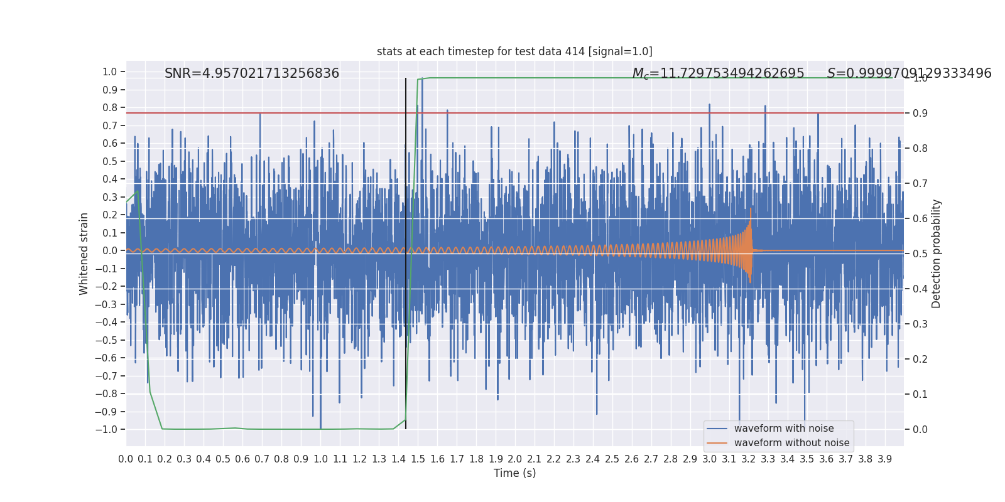This screenshot has height=502, width=1005.
Task: Select the SNR=4.957021713256836 annotation
Action: point(252,73)
